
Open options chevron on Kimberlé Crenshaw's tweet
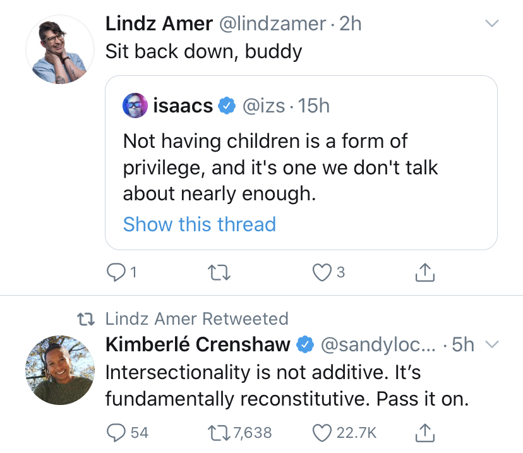pyautogui.click(x=491, y=344)
